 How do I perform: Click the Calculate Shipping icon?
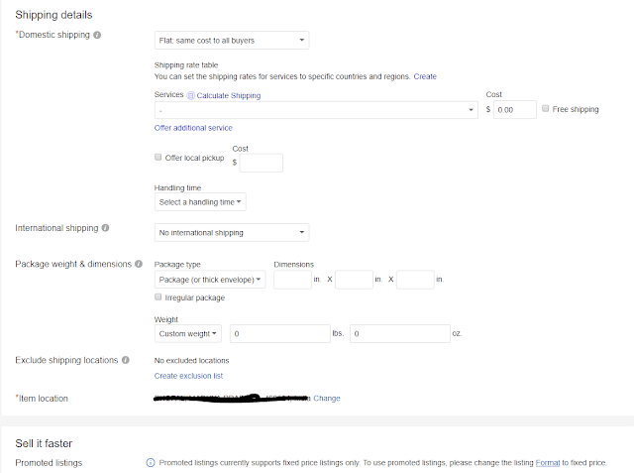click(191, 95)
